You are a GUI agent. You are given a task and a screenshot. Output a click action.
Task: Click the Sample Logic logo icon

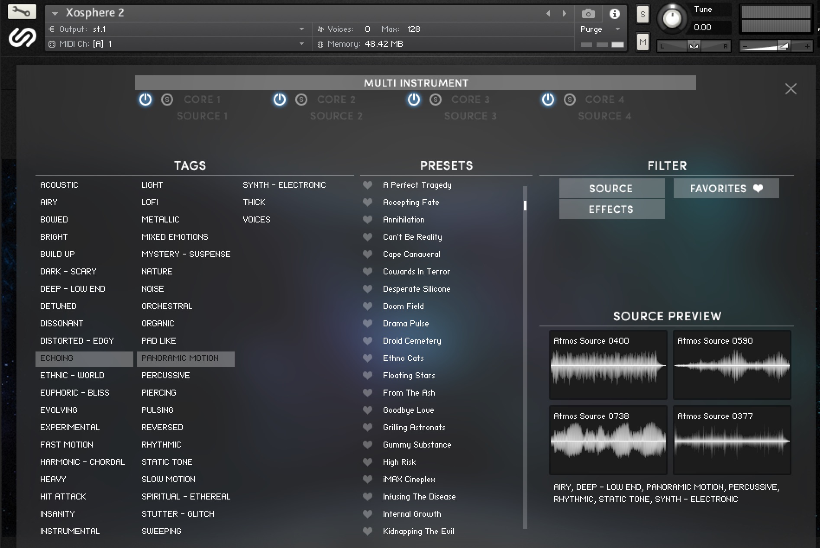point(22,38)
